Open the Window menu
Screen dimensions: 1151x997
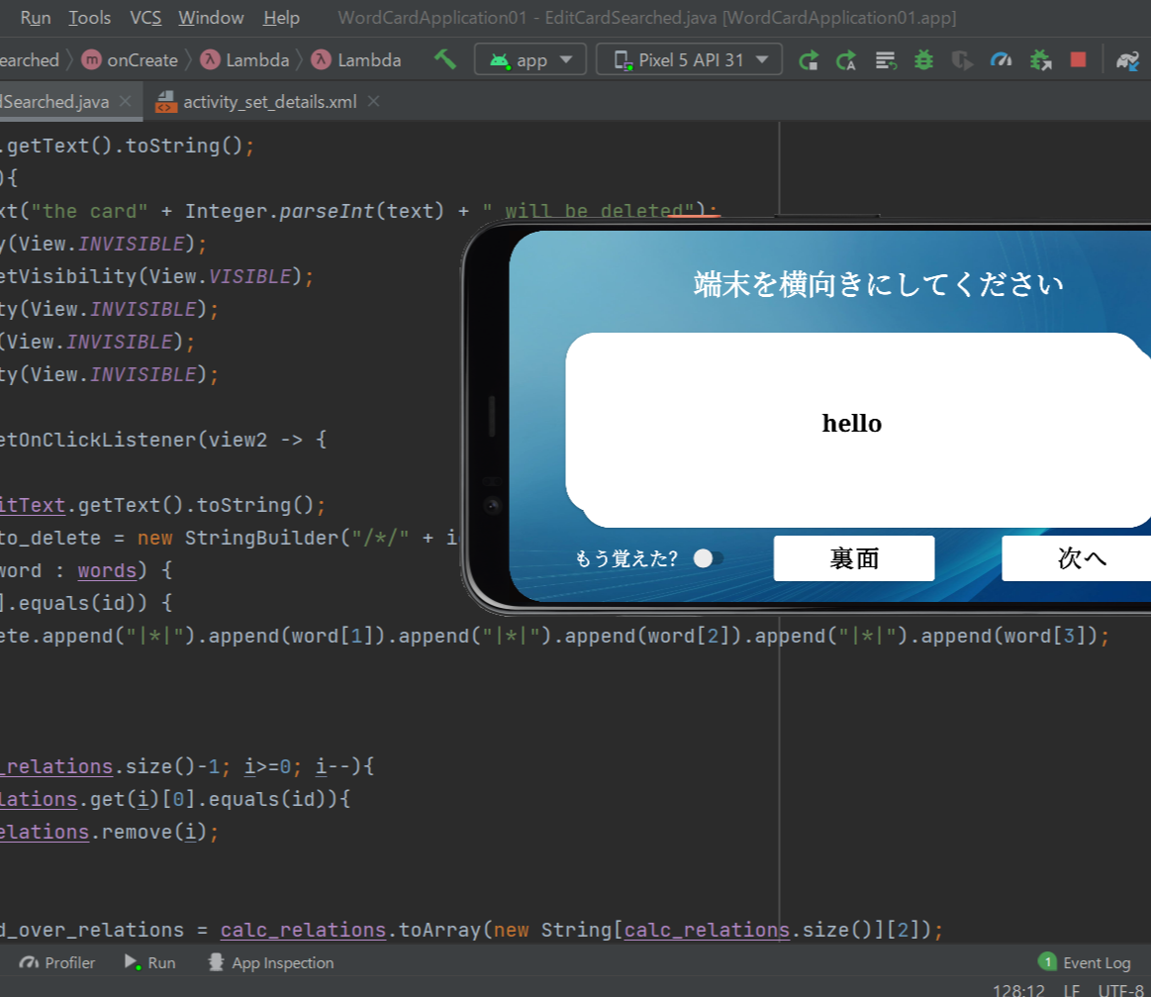211,18
